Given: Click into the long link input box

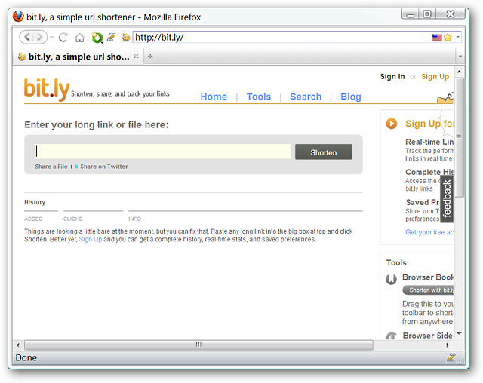Looking at the screenshot, I should click(163, 152).
